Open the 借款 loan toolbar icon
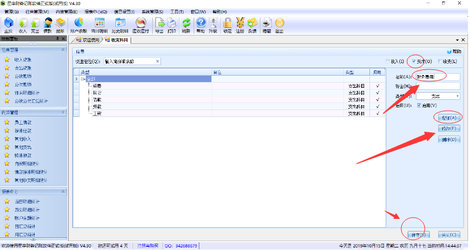This screenshot has width=470, height=250. click(x=48, y=25)
